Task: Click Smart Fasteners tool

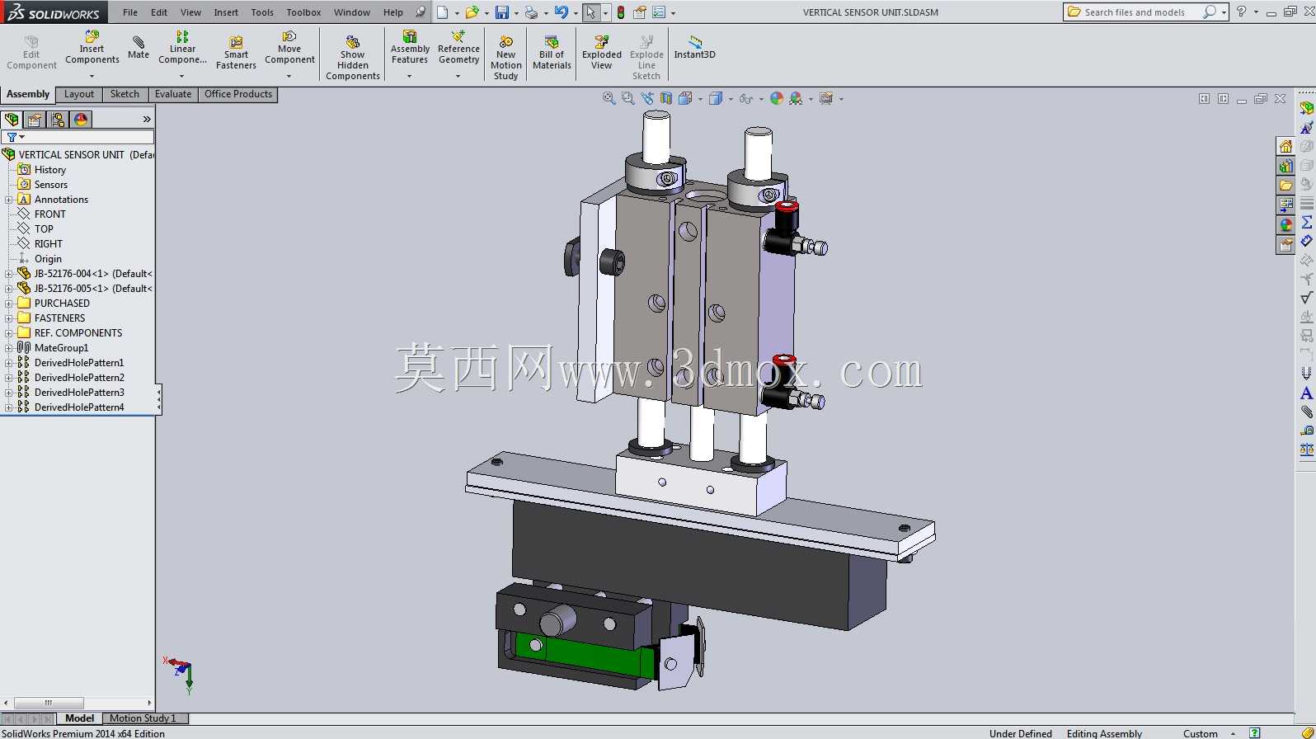Action: [x=236, y=53]
